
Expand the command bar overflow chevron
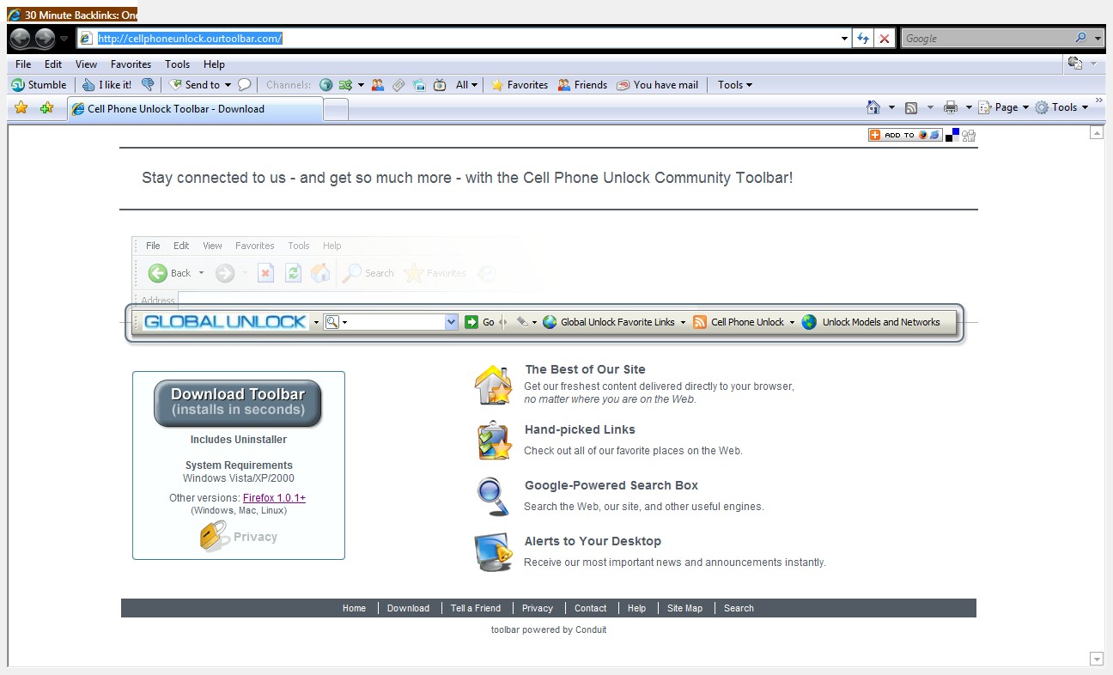(1098, 101)
